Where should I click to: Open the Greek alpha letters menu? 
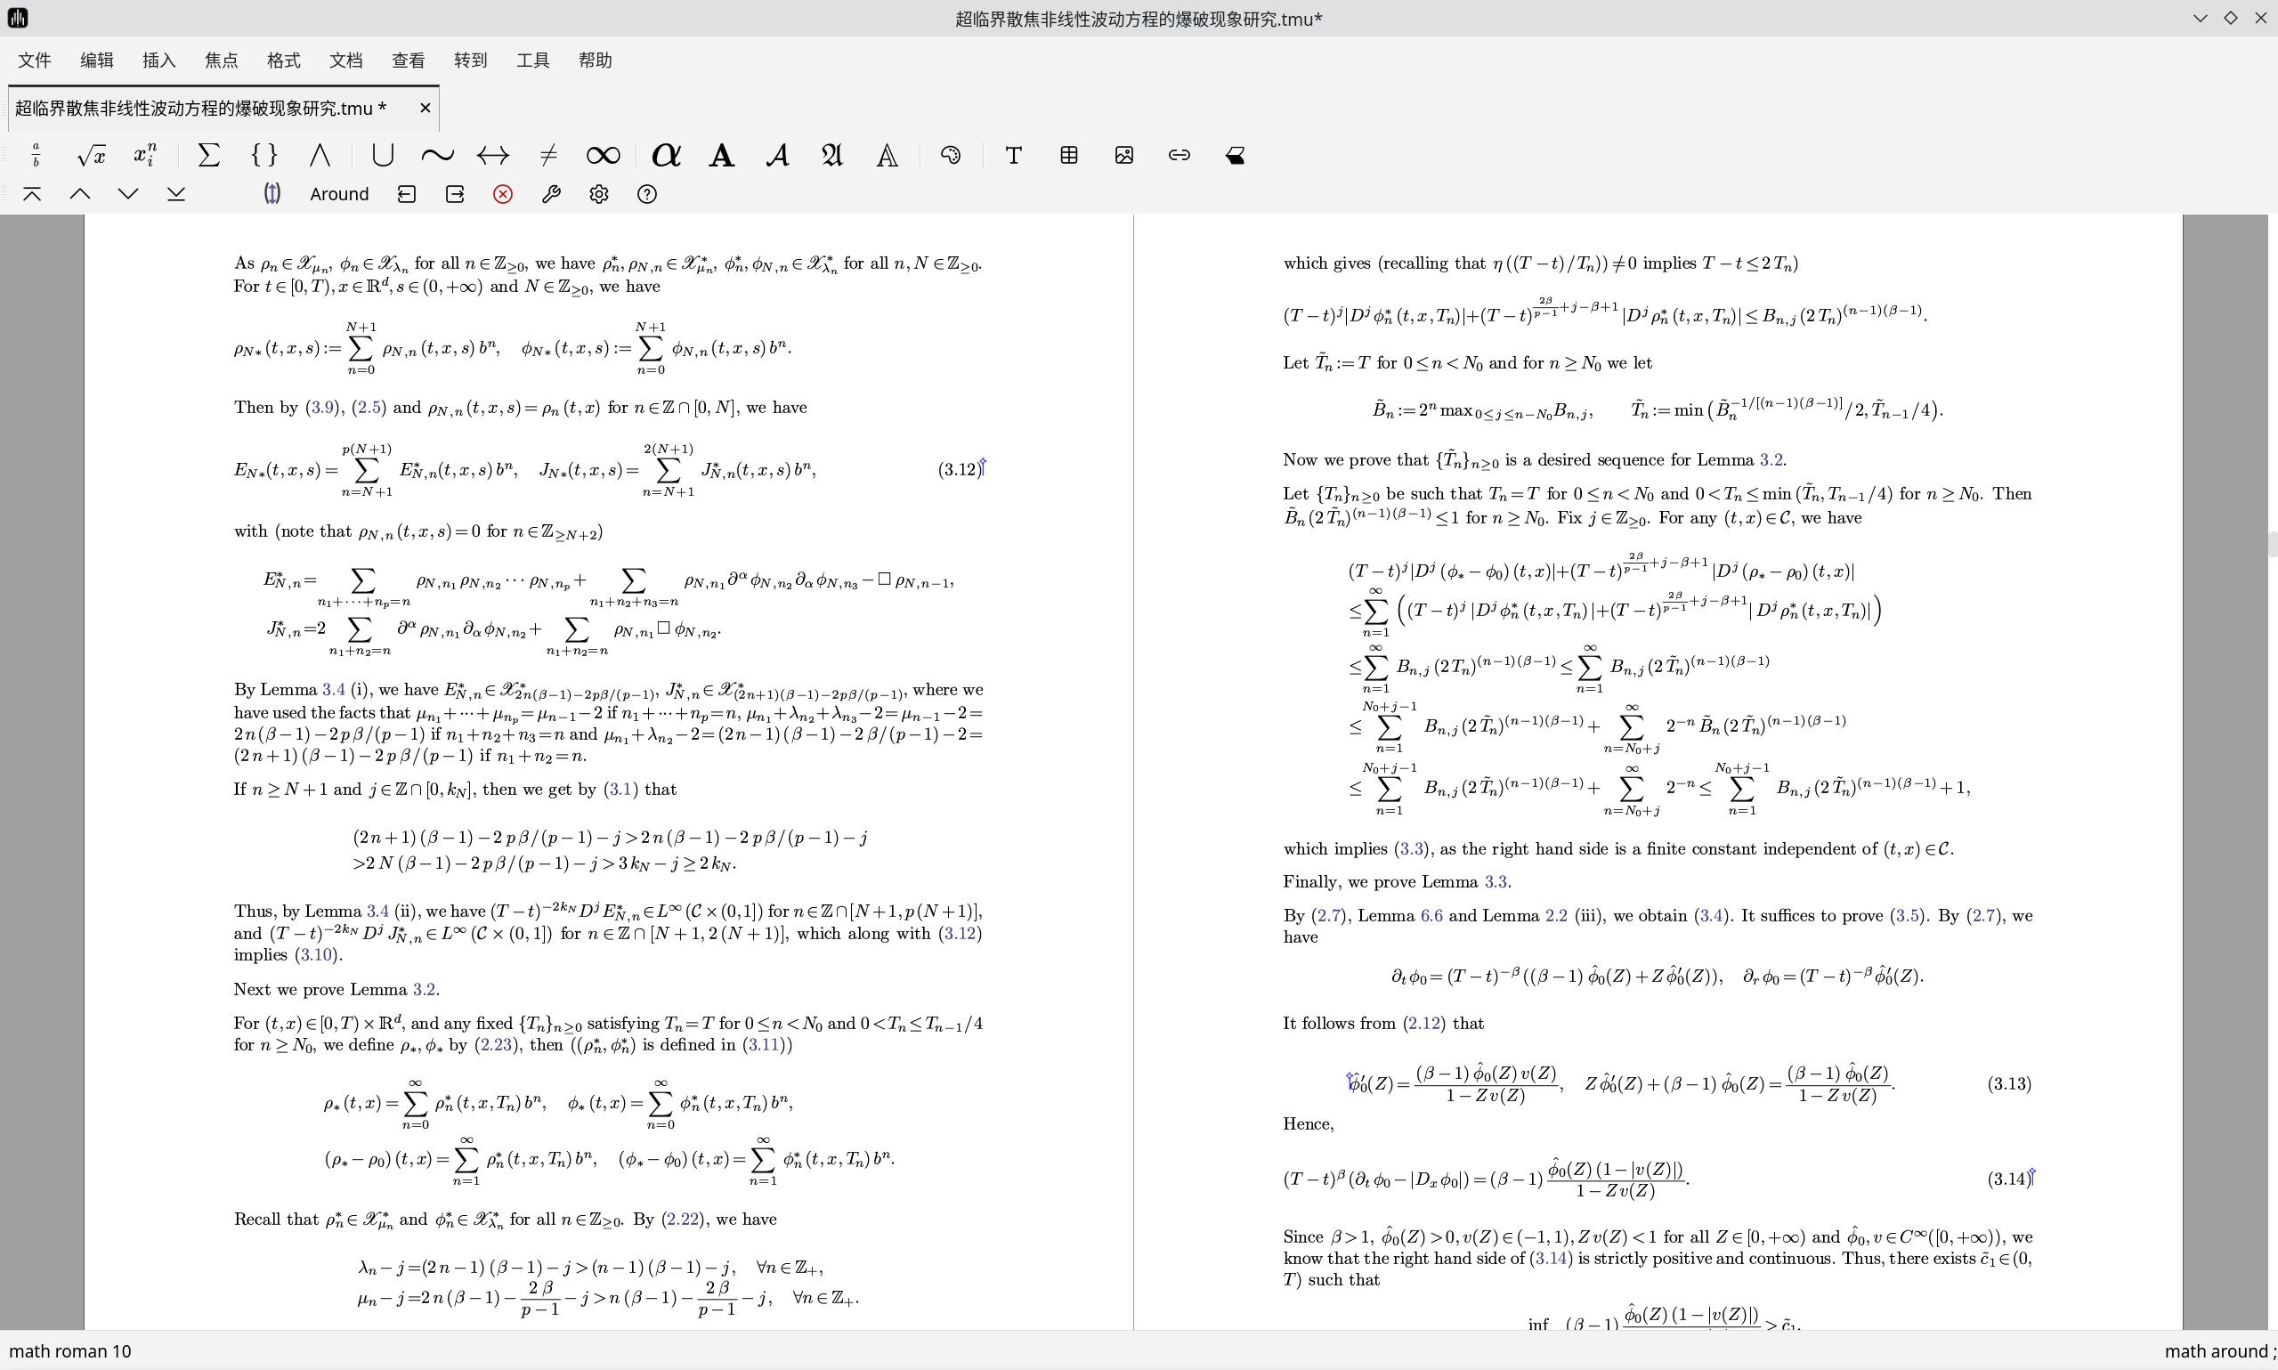pos(666,155)
